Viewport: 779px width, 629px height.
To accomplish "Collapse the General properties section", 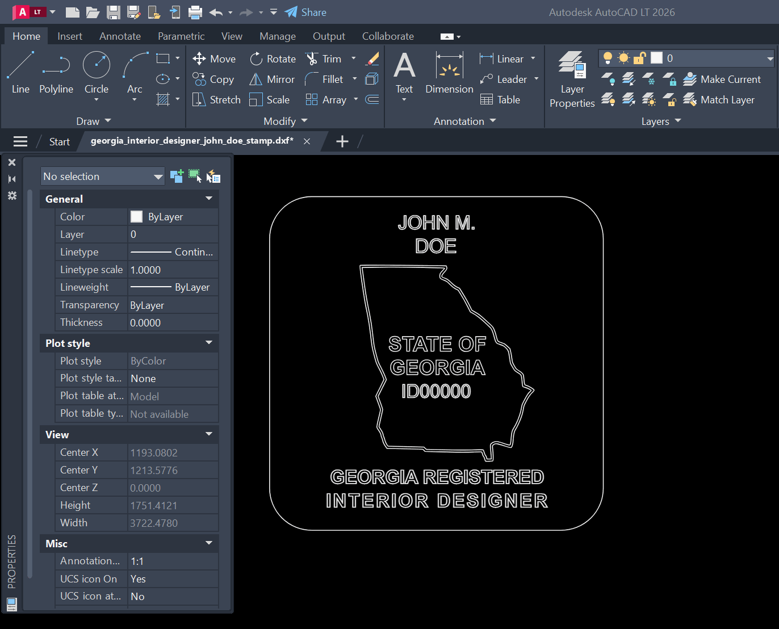I will (209, 199).
